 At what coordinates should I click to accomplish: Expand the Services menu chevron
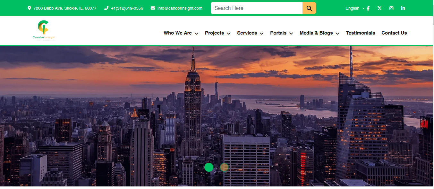click(x=261, y=33)
